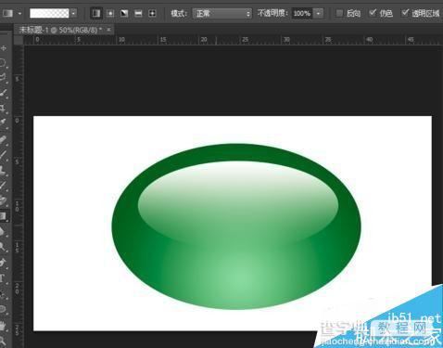Viewport: 443px width, 348px height.
Task: Uncheck the 仿色 (dither) checkbox
Action: (x=373, y=13)
